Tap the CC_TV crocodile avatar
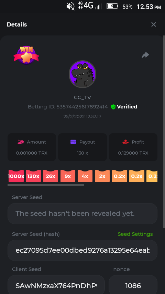Screen dimensions: 165x294 [82, 74]
